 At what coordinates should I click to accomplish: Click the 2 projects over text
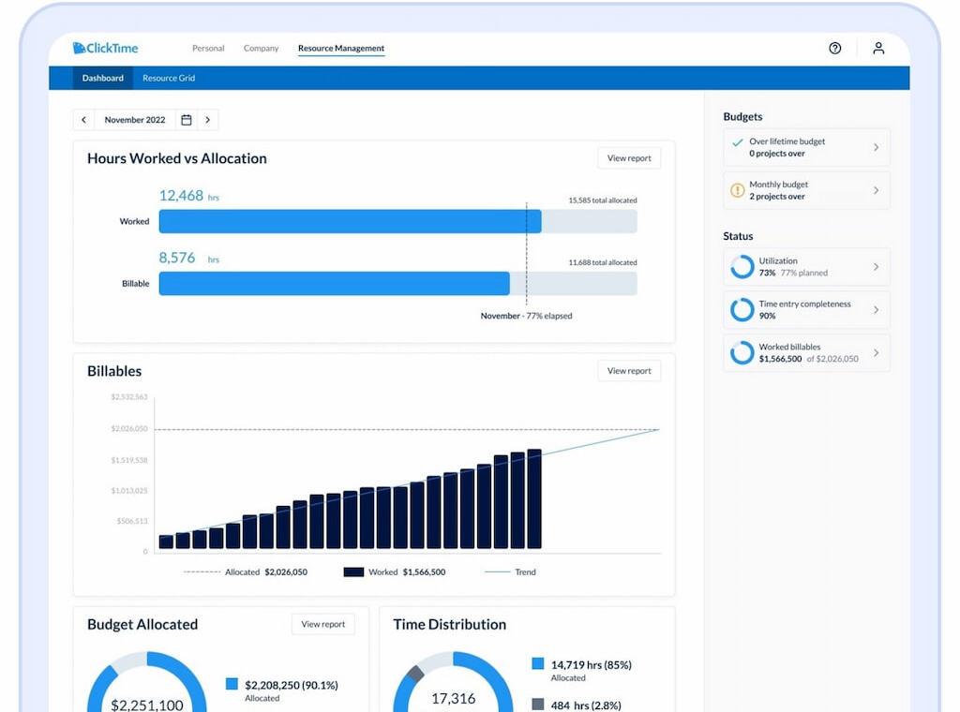pos(776,197)
